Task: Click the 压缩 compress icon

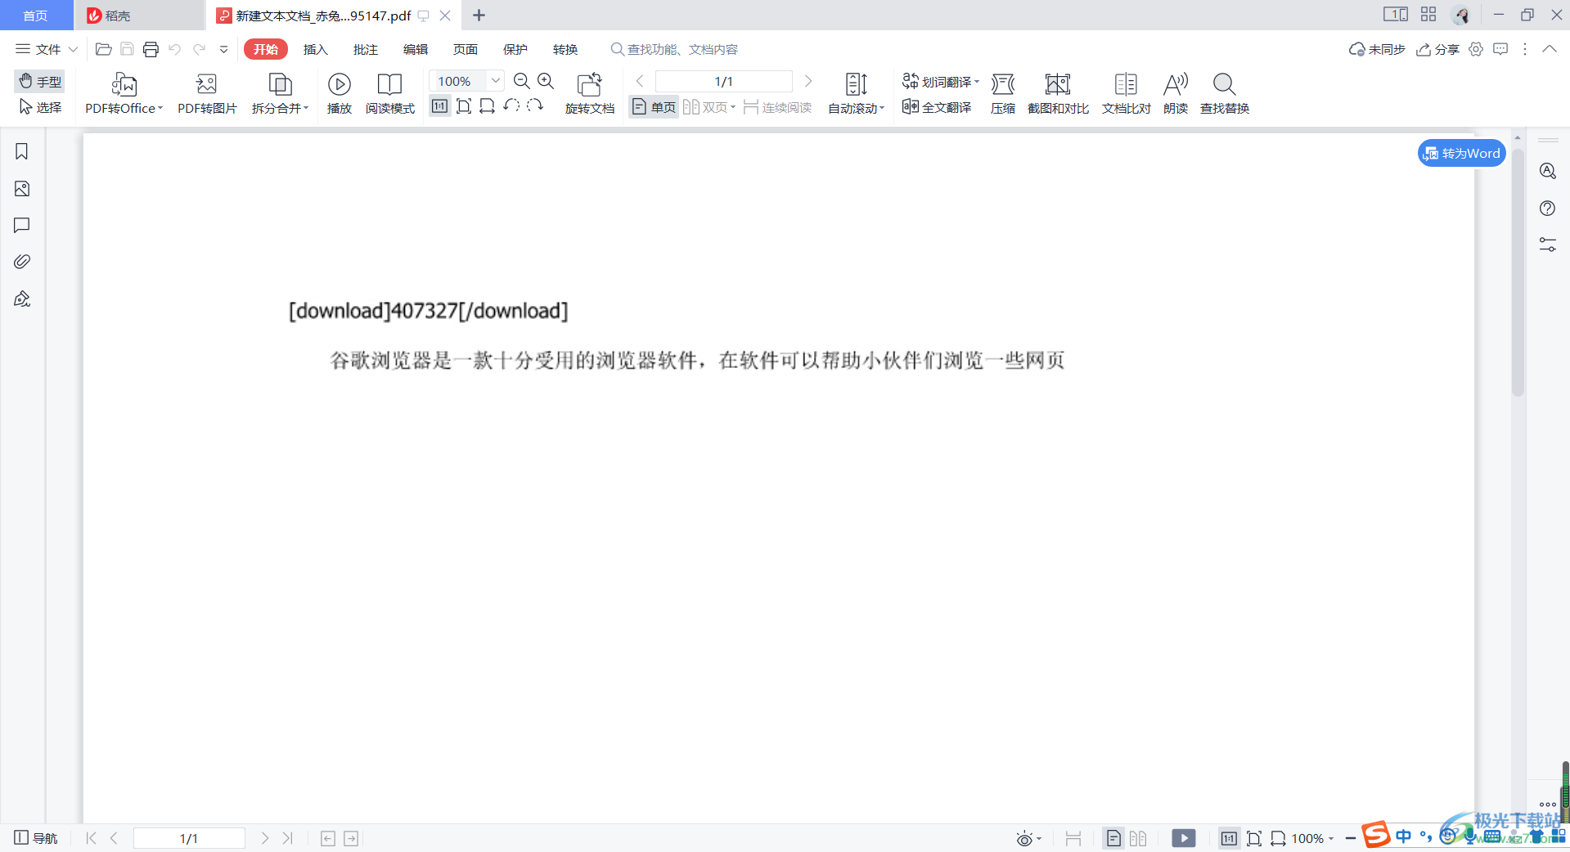Action: [1003, 84]
